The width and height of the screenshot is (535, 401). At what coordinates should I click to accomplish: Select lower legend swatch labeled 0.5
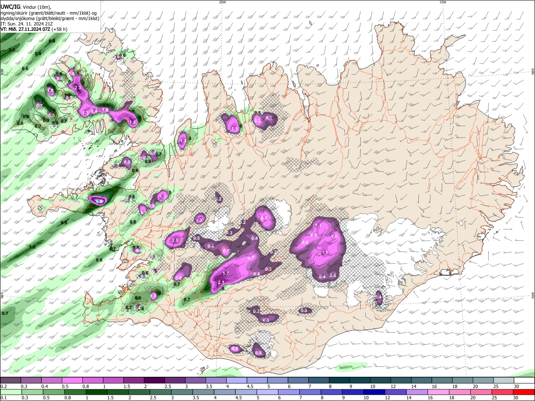(x=53, y=392)
